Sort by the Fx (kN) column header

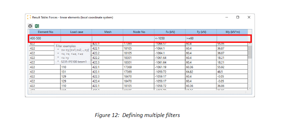(x=170, y=32)
